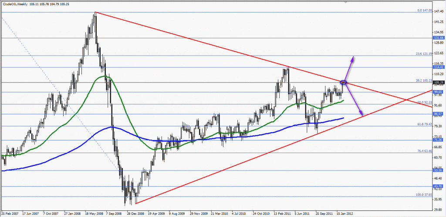Select the 86.57 level price tag
446x217 pixels.
[438, 114]
